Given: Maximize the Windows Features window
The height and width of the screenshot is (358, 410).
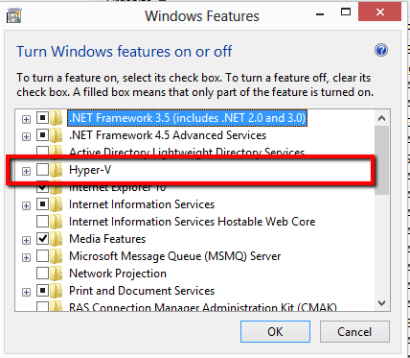Looking at the screenshot, I should 346,12.
